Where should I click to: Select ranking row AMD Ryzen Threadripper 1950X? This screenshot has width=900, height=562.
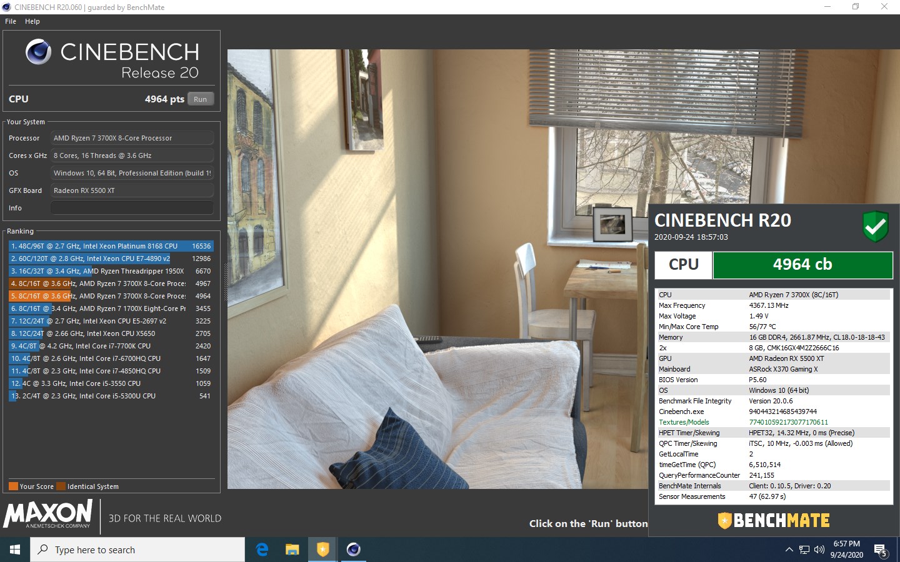point(111,271)
